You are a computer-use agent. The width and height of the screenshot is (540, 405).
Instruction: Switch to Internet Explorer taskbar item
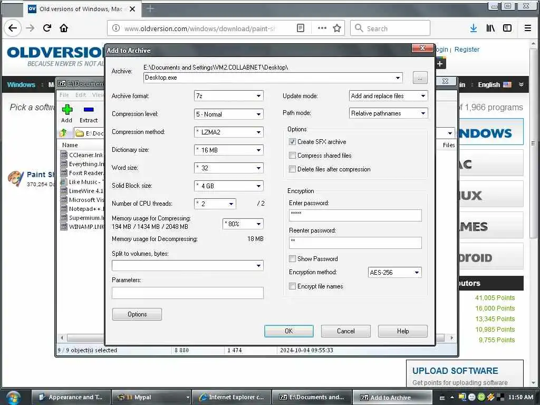[x=232, y=397]
